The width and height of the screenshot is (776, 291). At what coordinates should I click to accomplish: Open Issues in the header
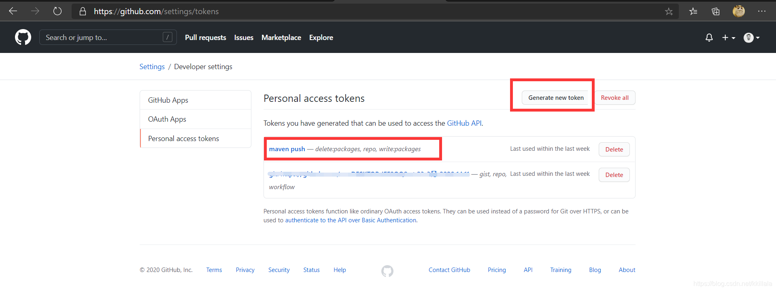pos(244,38)
